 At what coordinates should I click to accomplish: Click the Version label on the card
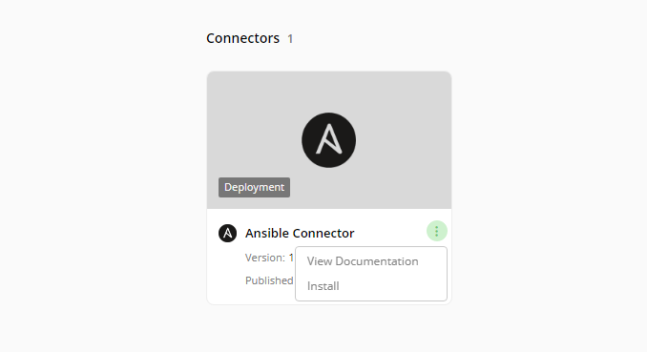pyautogui.click(x=265, y=258)
